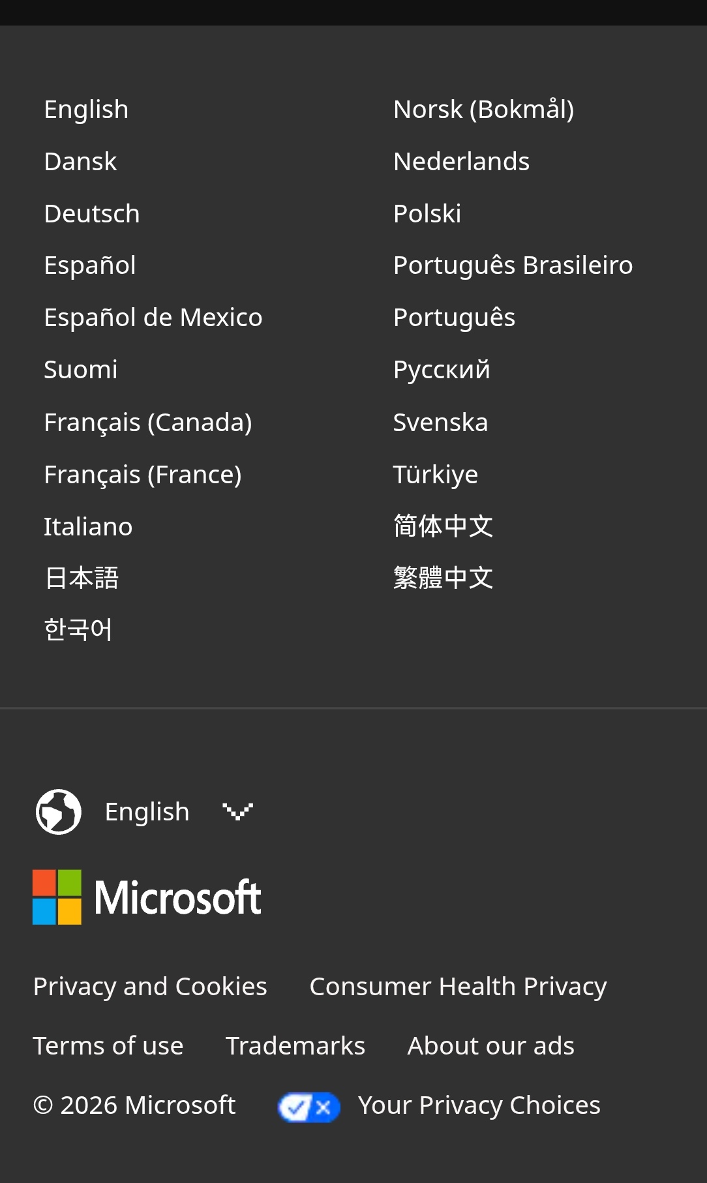Pick 日本語 from the language list
The width and height of the screenshot is (707, 1183).
point(82,578)
